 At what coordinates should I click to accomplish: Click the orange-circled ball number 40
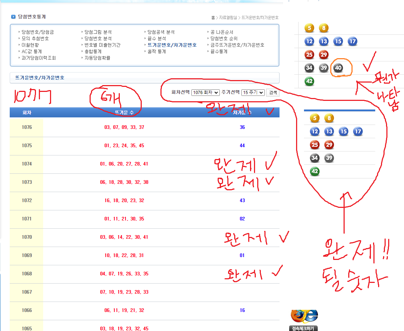click(338, 67)
